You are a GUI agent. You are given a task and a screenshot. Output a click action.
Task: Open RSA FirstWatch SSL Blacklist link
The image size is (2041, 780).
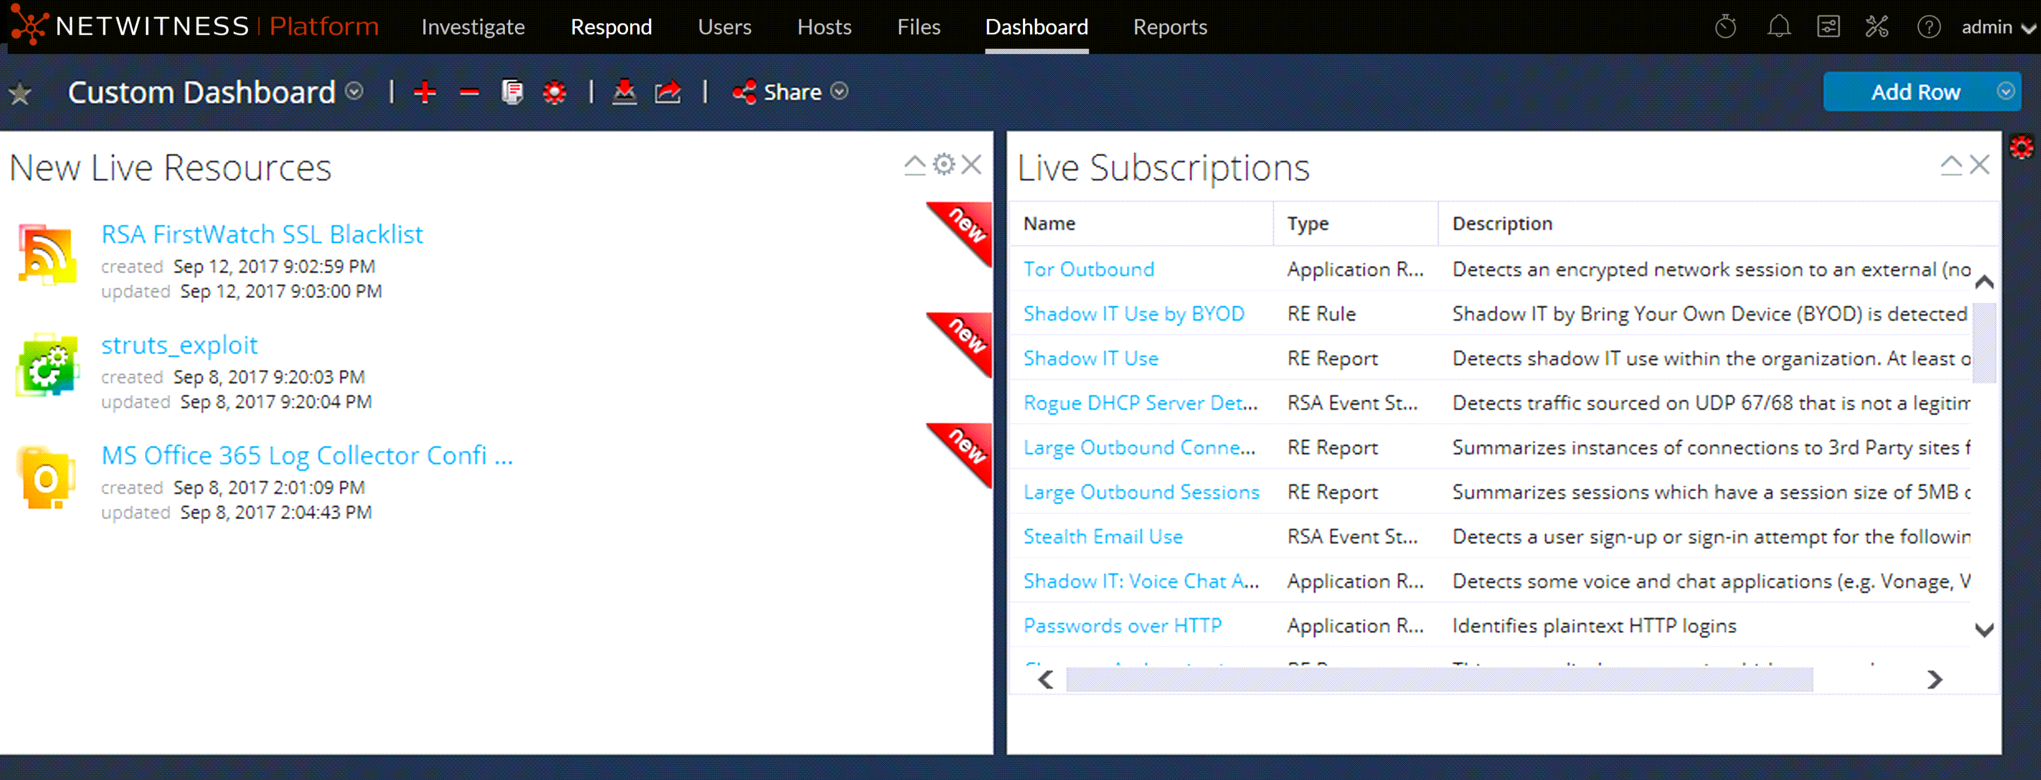[262, 234]
